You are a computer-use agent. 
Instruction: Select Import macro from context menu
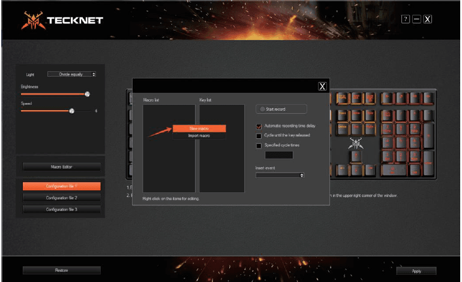(199, 136)
